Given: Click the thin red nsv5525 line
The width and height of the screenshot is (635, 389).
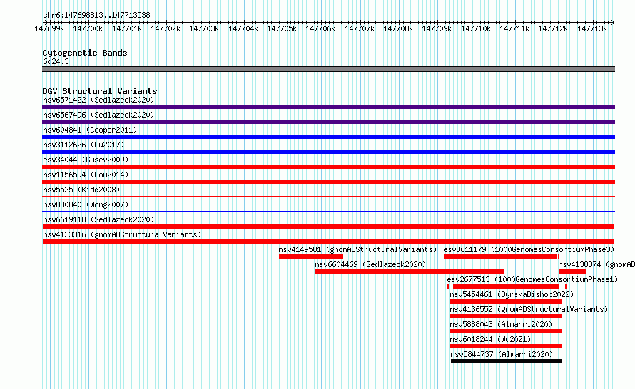Looking at the screenshot, I should [x=328, y=196].
